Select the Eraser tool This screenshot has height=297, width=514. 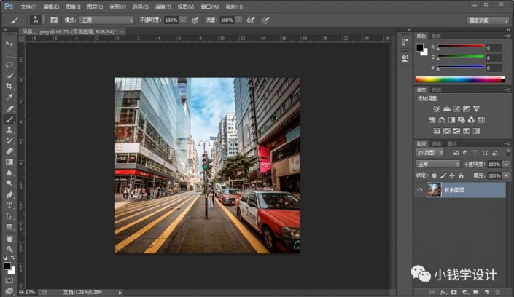pos(9,151)
